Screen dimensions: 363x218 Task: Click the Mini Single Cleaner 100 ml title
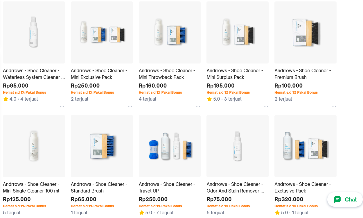[x=31, y=188]
